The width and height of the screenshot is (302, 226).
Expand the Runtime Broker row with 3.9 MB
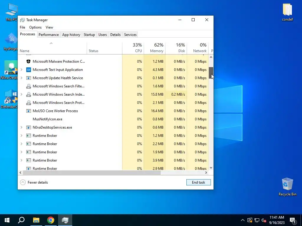21,160
